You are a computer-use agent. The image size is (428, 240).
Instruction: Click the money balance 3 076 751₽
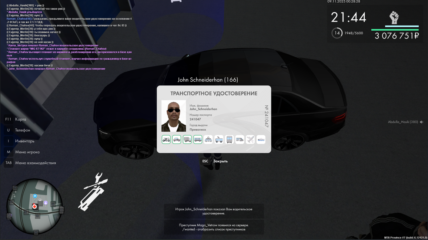tap(397, 36)
